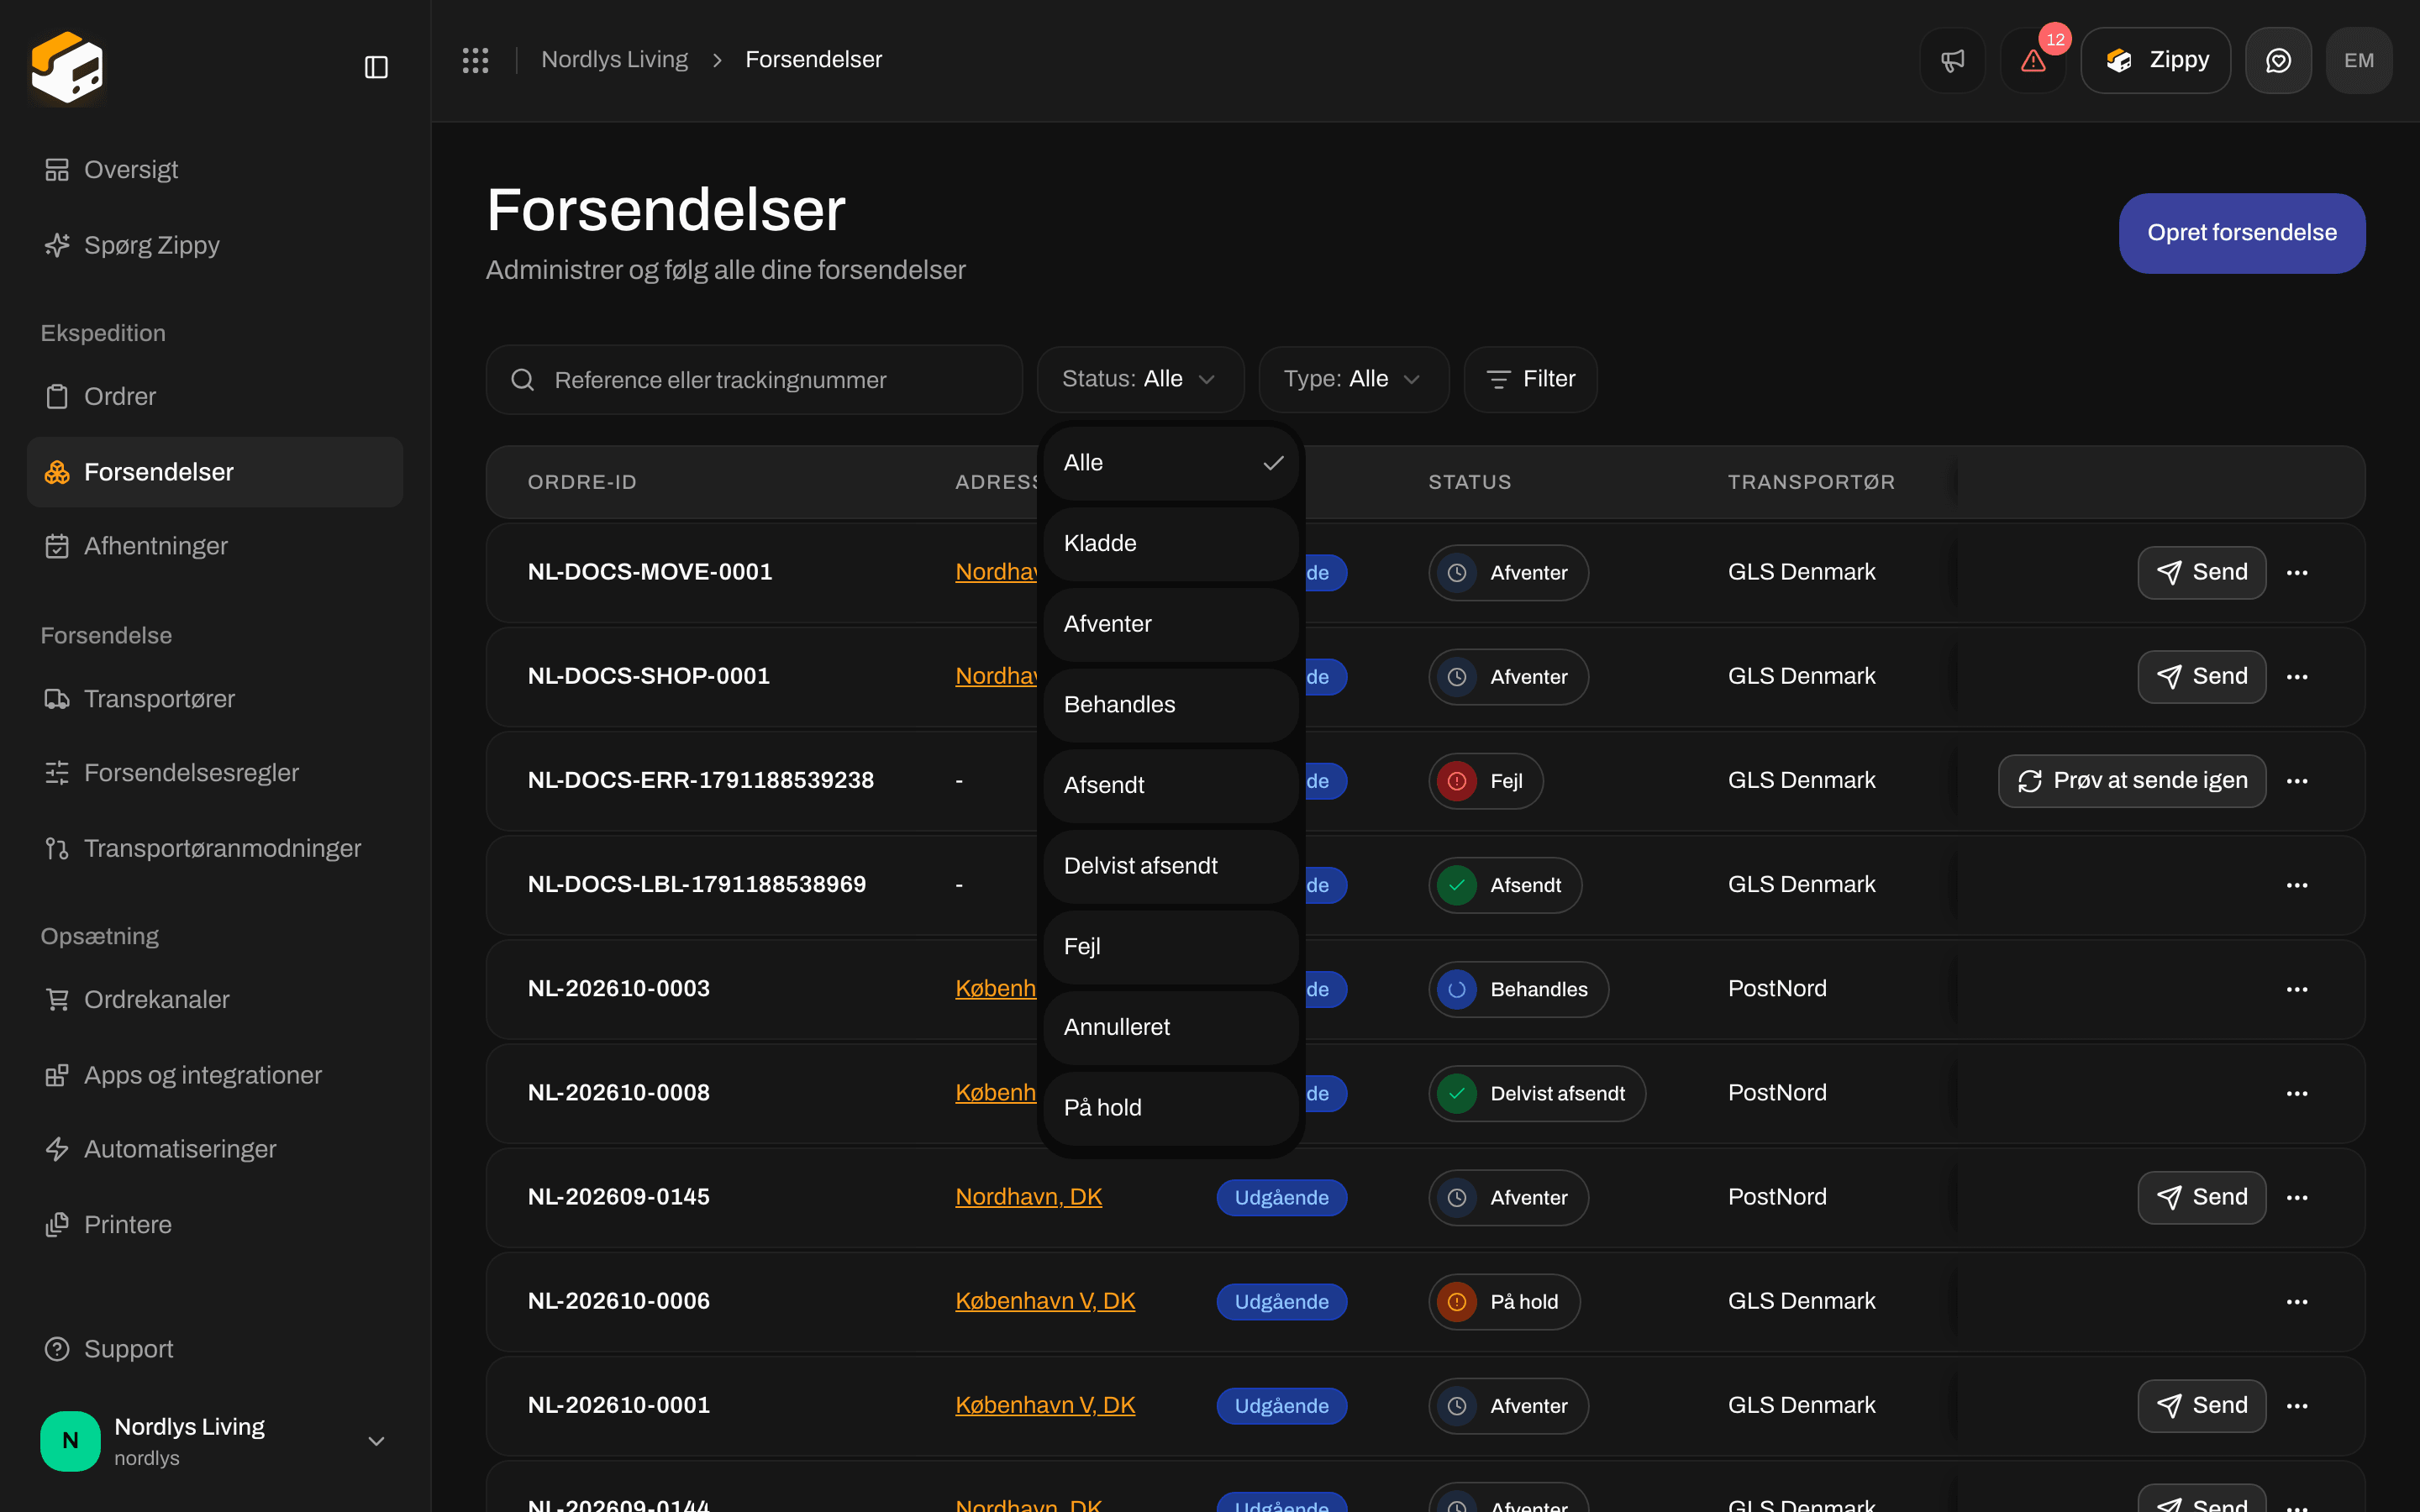Viewport: 2420px width, 1512px height.
Task: Open København V address for NL-202610-0006
Action: pos(1045,1301)
